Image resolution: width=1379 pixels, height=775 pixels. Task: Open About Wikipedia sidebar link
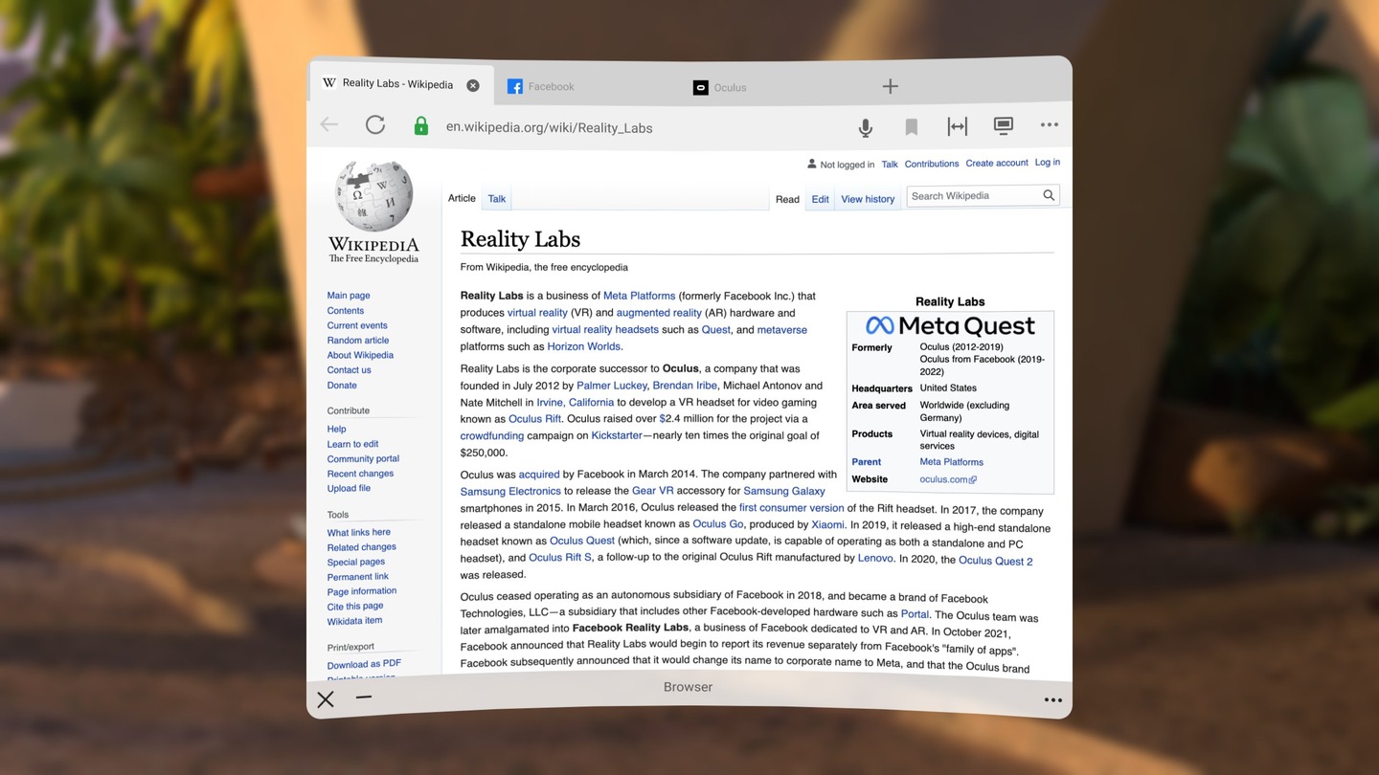(x=360, y=355)
